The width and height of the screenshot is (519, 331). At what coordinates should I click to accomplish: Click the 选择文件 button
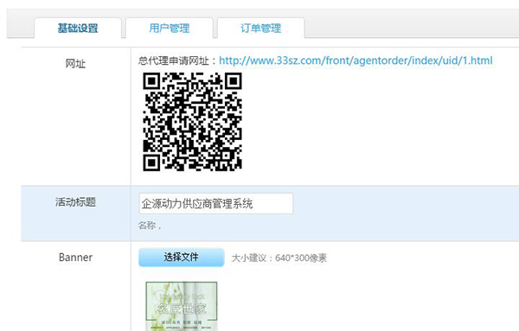(182, 258)
